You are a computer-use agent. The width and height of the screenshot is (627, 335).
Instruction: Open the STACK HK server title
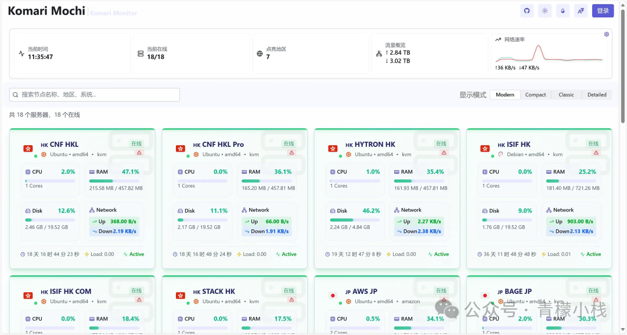[218, 291]
